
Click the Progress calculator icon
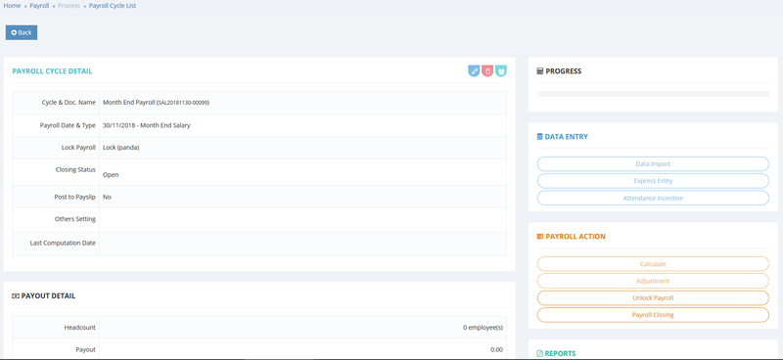[x=540, y=70]
